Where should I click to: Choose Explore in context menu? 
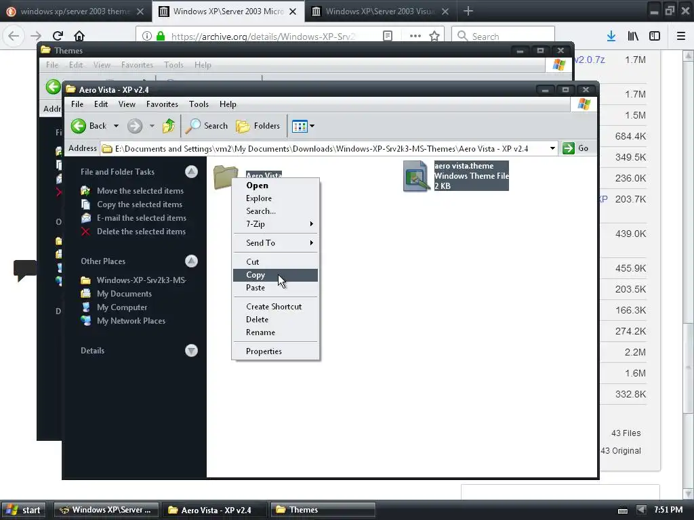[275, 198]
